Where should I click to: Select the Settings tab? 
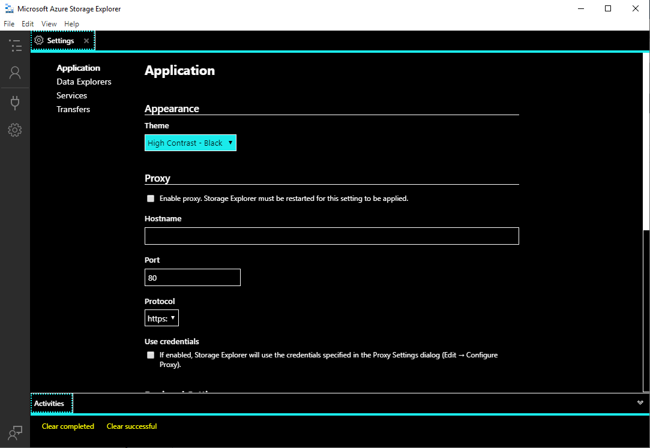click(62, 41)
